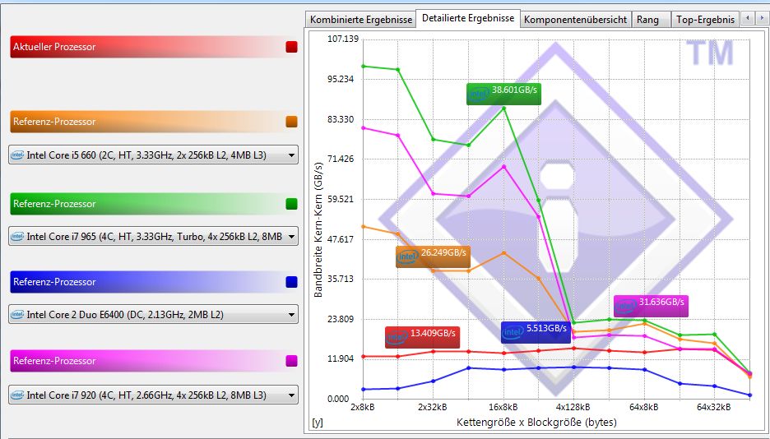This screenshot has width=770, height=439.
Task: Switch to Kombinierte Ergebnisse tab
Action: 361,20
